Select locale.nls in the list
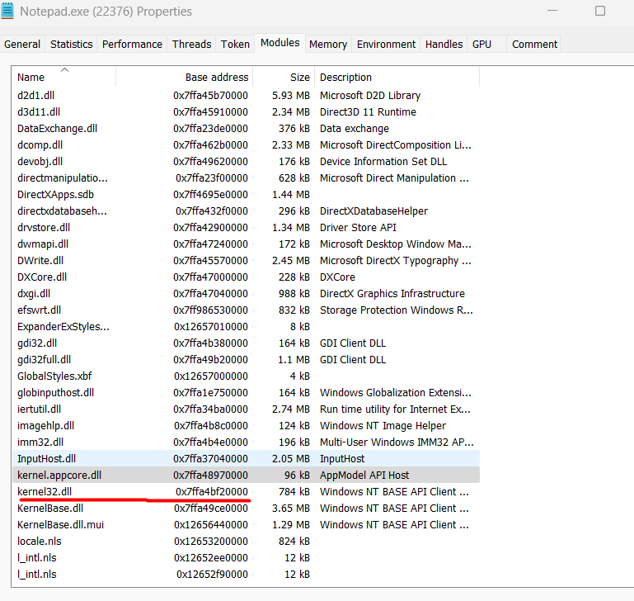This screenshot has width=634, height=601. pyautogui.click(x=247, y=542)
